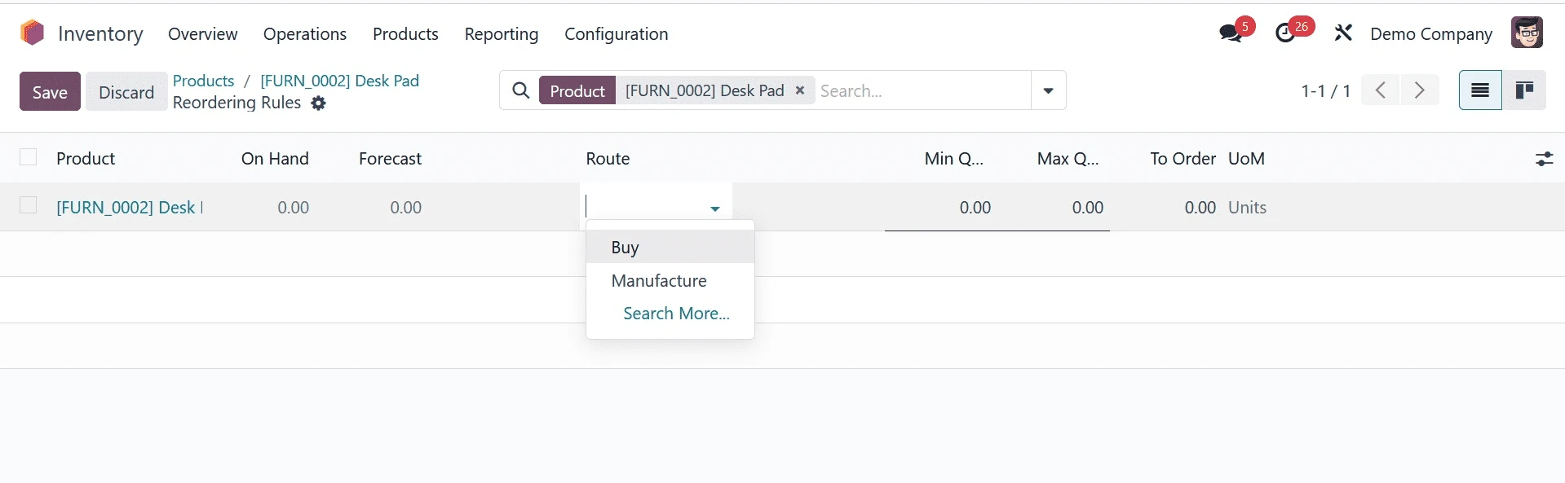Go to Products breadcrumb
The width and height of the screenshot is (1565, 483).
click(x=203, y=81)
